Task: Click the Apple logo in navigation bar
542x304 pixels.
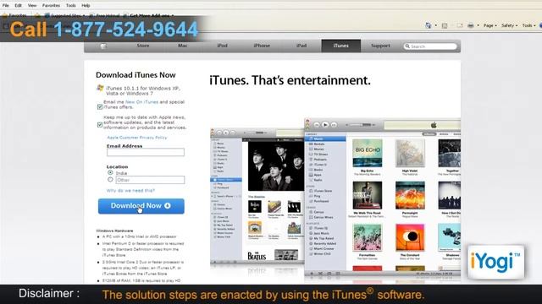Action: 103,46
